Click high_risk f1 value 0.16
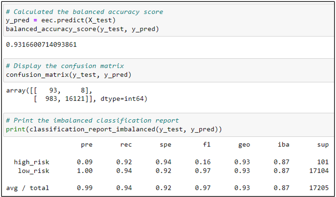Image resolution: width=336 pixels, height=197 pixels. point(203,162)
